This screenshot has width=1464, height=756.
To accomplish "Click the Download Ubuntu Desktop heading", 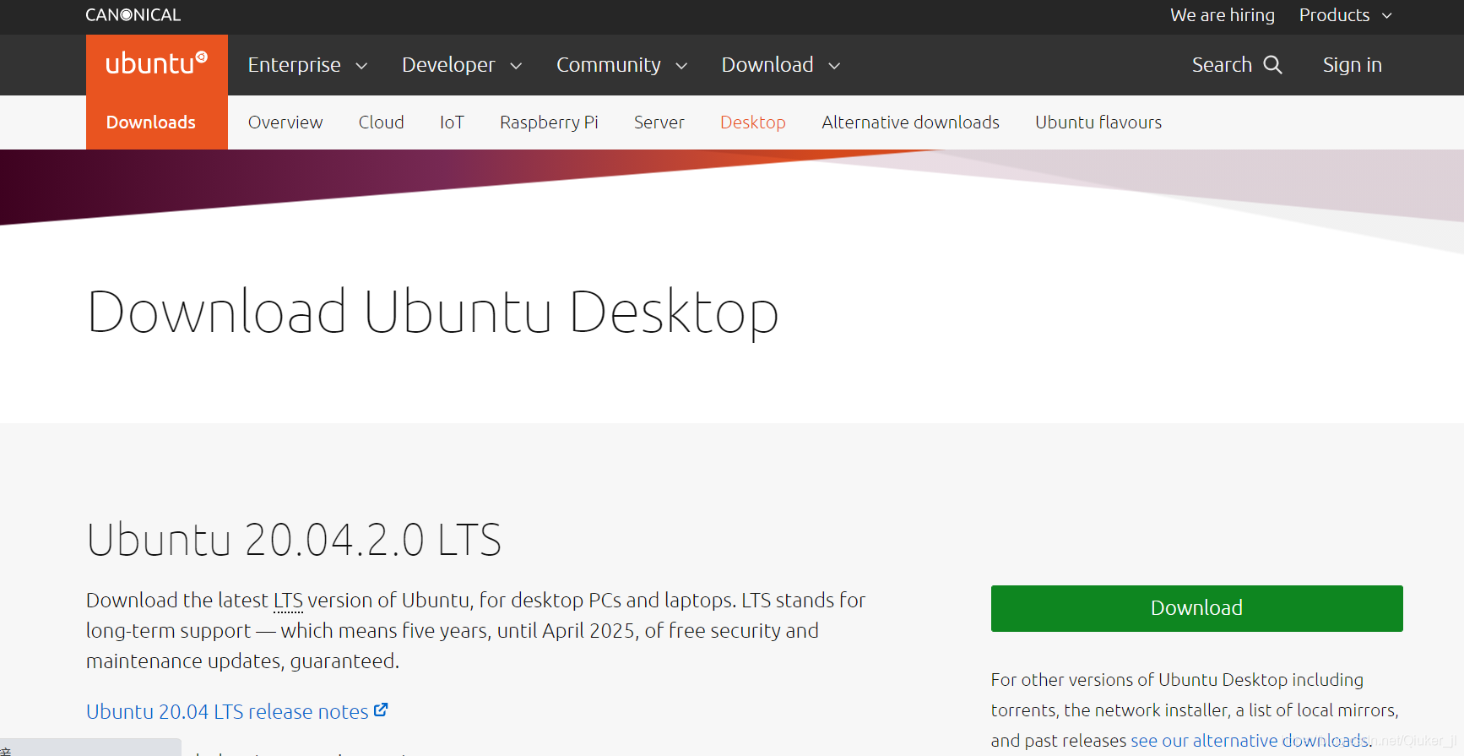I will point(432,313).
